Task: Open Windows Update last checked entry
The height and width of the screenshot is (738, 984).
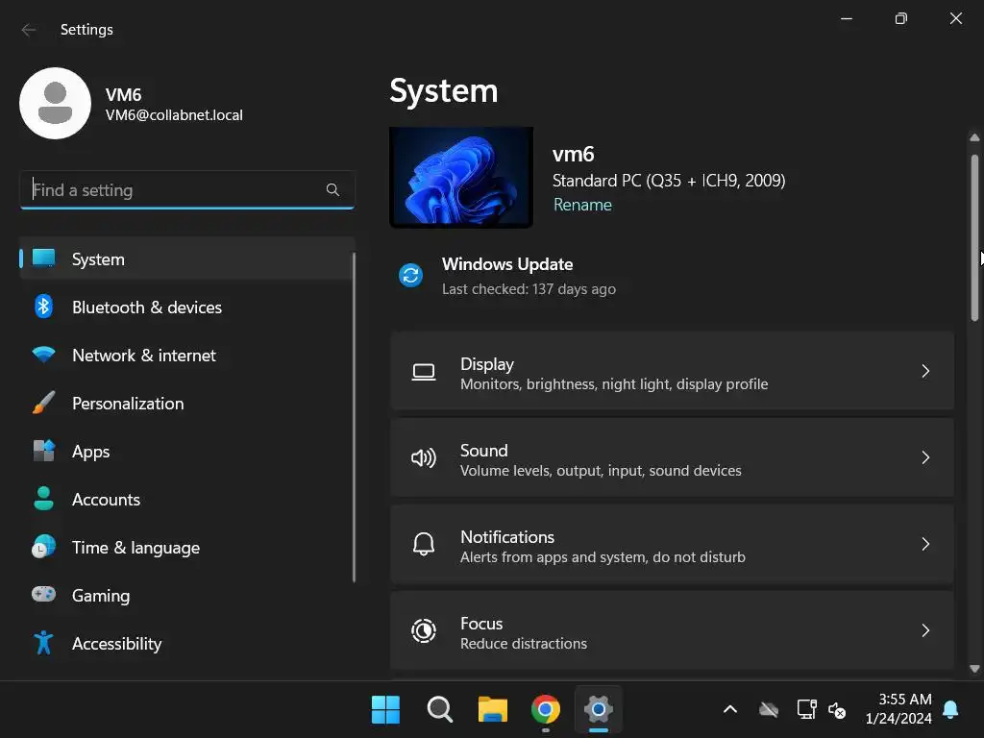Action: tap(507, 276)
